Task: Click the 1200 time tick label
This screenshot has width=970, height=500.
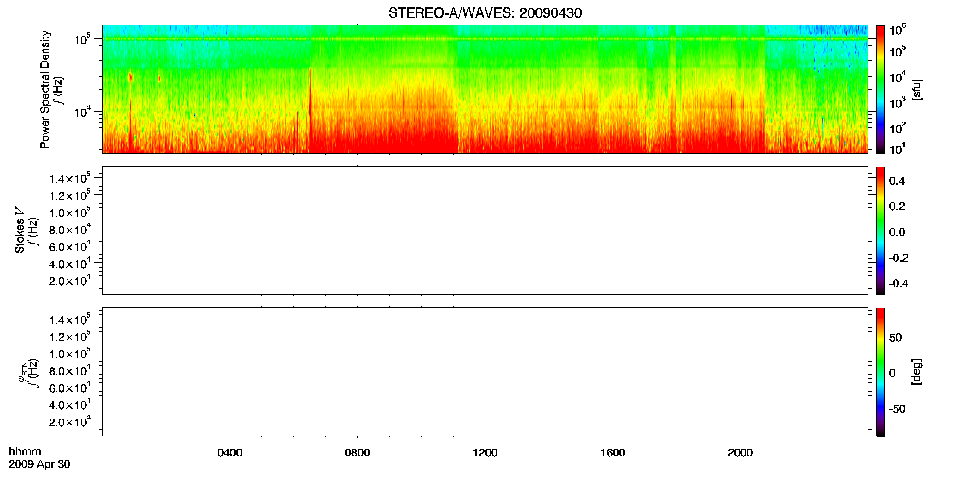Action: coord(485,453)
